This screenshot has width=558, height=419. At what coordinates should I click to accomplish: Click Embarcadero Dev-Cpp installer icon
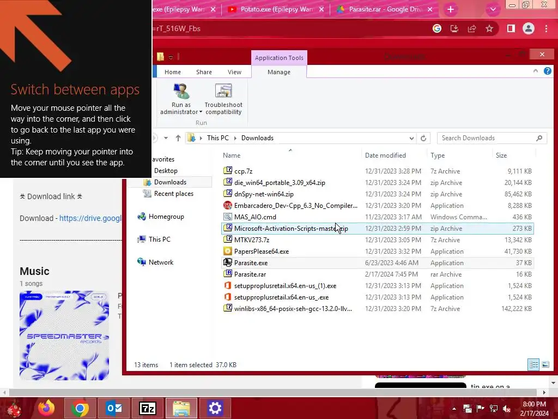click(x=228, y=205)
